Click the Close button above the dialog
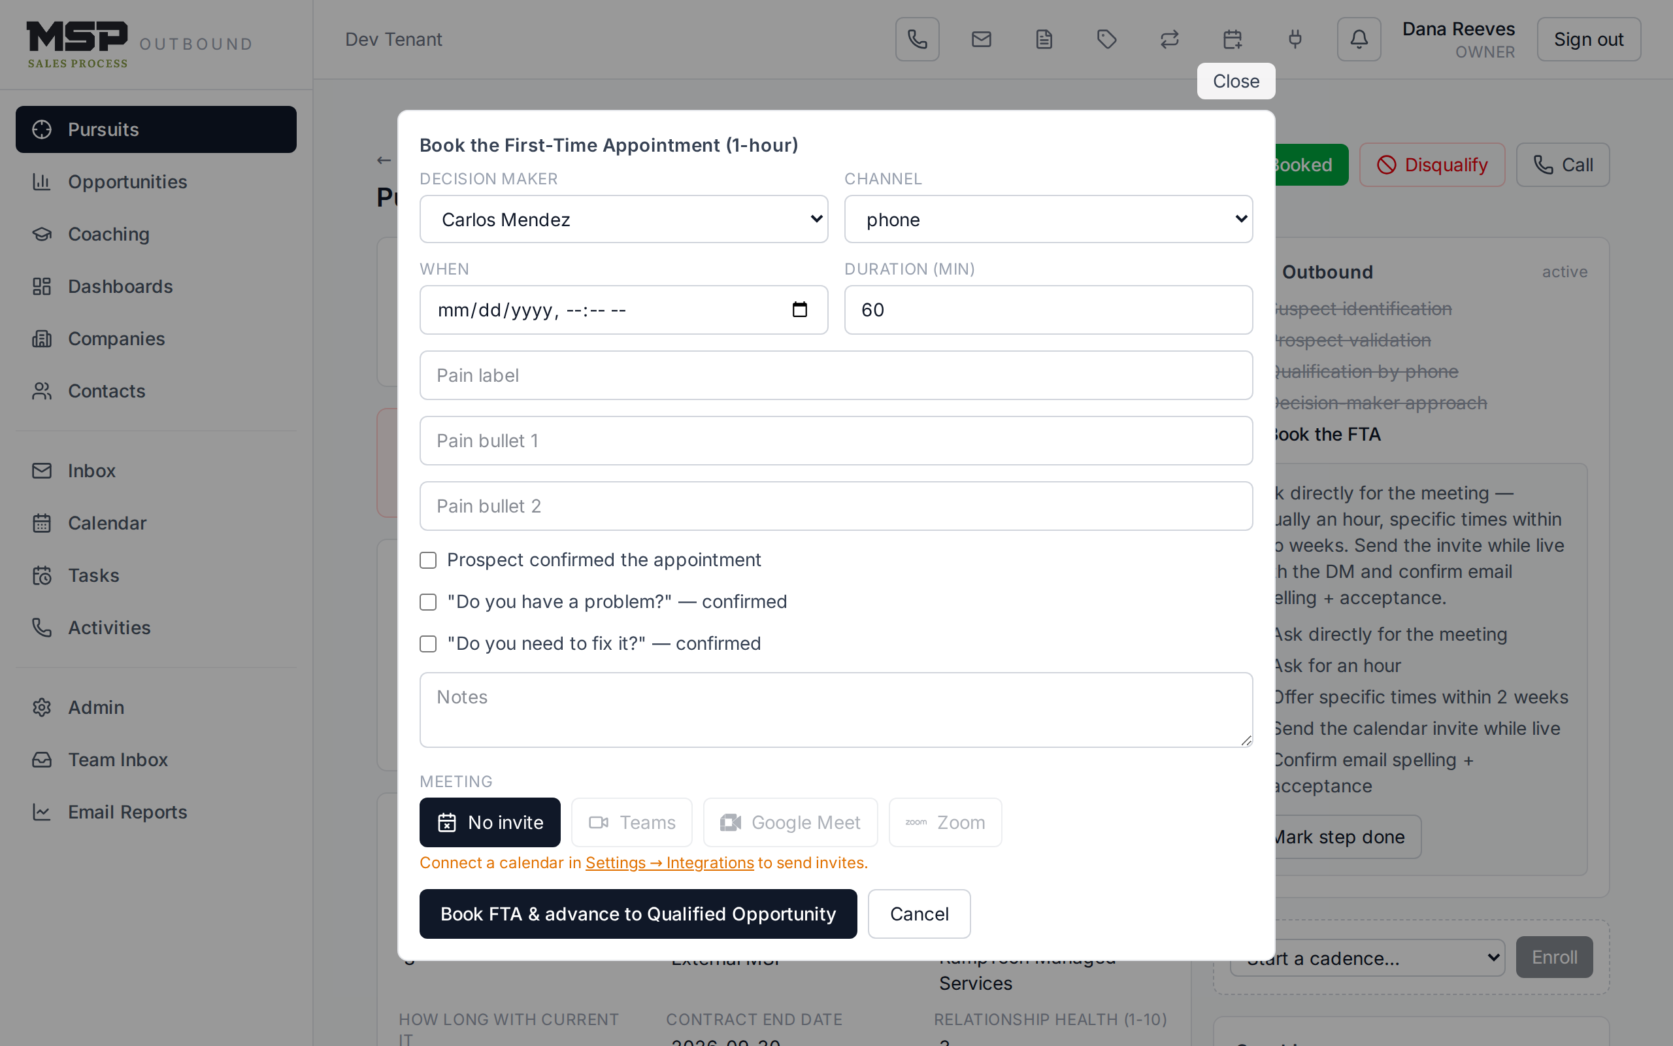The height and width of the screenshot is (1046, 1673). coord(1236,81)
